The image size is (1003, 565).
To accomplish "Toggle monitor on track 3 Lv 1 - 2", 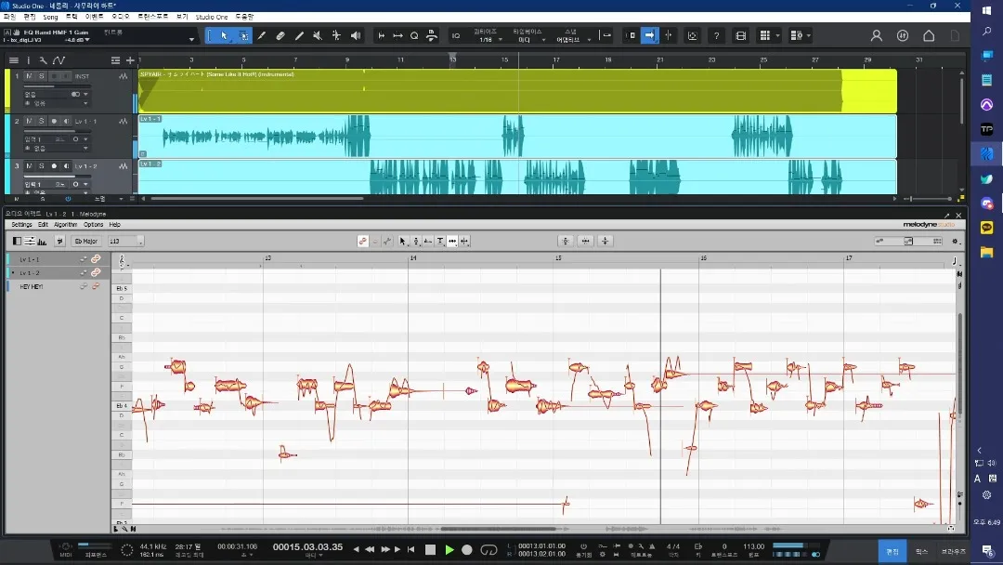I will pyautogui.click(x=66, y=165).
